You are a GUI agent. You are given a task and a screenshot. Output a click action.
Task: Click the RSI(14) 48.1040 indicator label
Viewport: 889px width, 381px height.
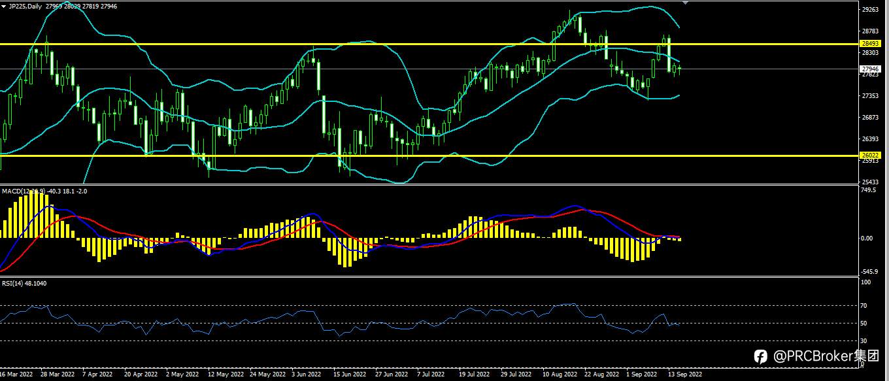click(x=24, y=283)
